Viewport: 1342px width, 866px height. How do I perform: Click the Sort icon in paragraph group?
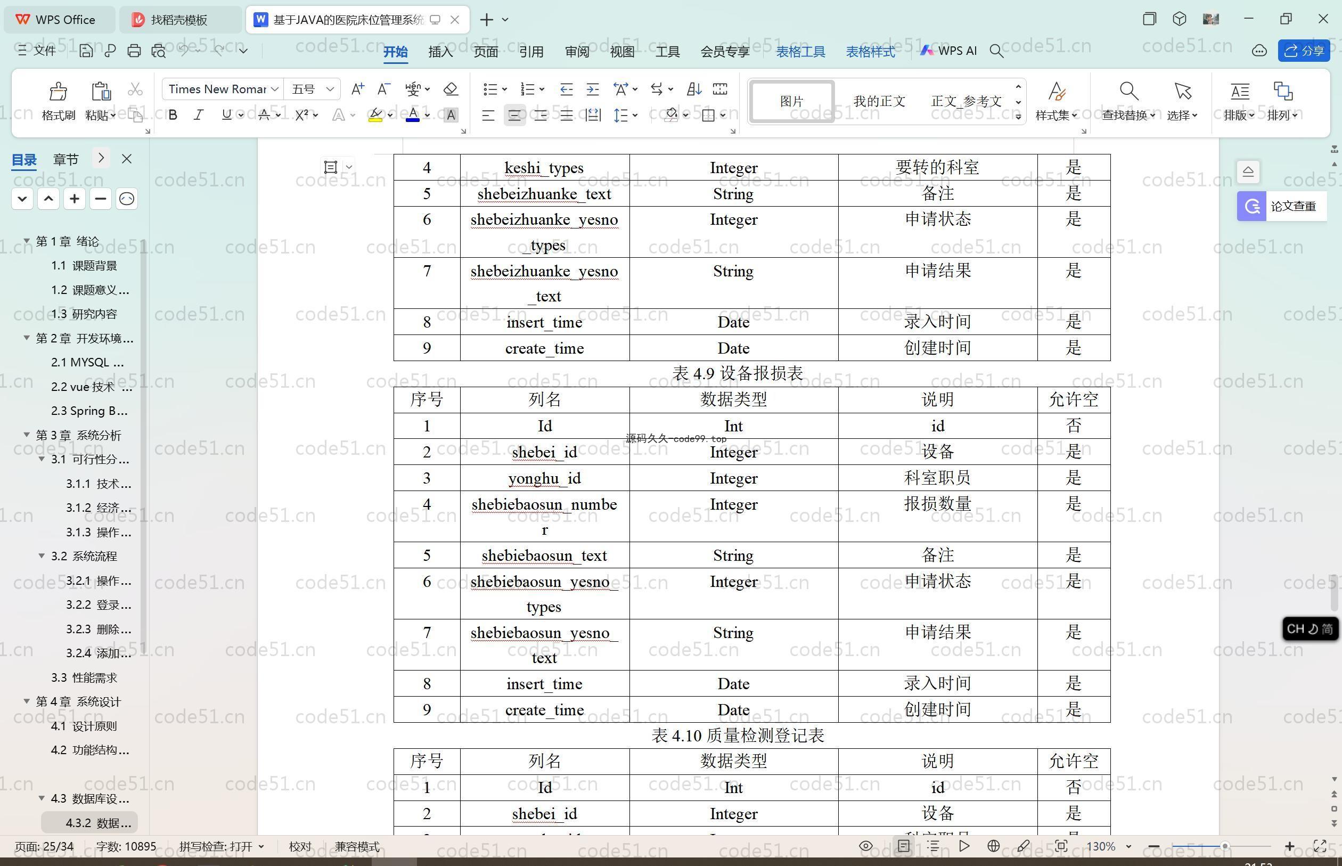[x=694, y=89]
